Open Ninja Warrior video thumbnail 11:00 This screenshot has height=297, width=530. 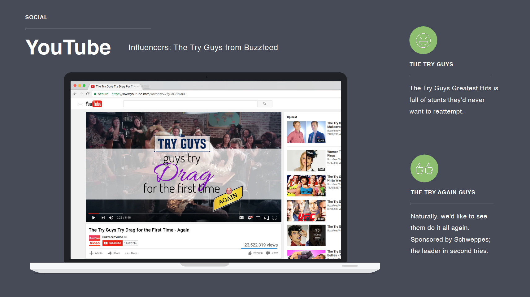click(x=306, y=186)
